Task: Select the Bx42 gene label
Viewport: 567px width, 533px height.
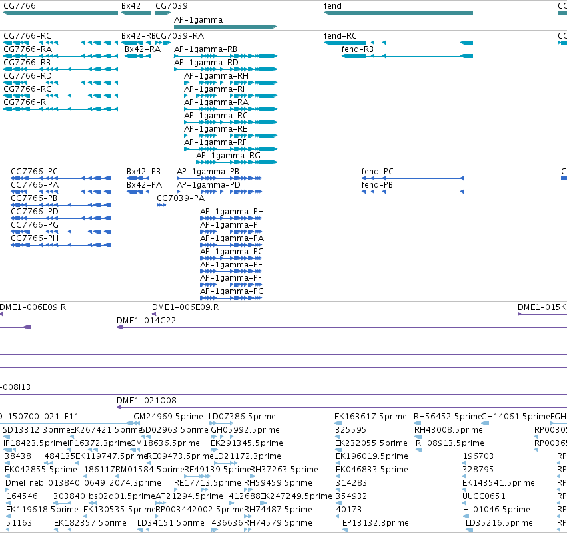Action: point(131,6)
